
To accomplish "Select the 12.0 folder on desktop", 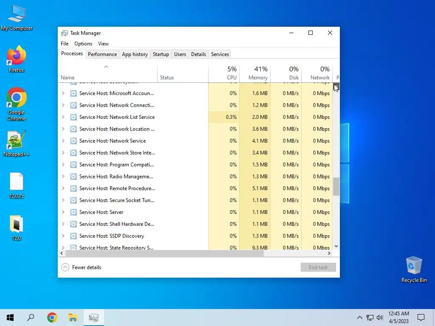I will (x=17, y=228).
